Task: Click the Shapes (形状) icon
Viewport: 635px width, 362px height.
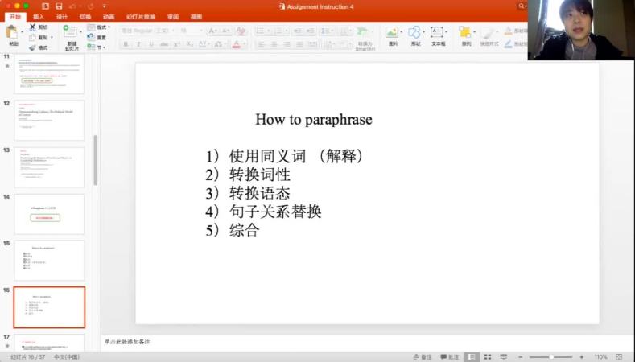Action: [x=414, y=32]
